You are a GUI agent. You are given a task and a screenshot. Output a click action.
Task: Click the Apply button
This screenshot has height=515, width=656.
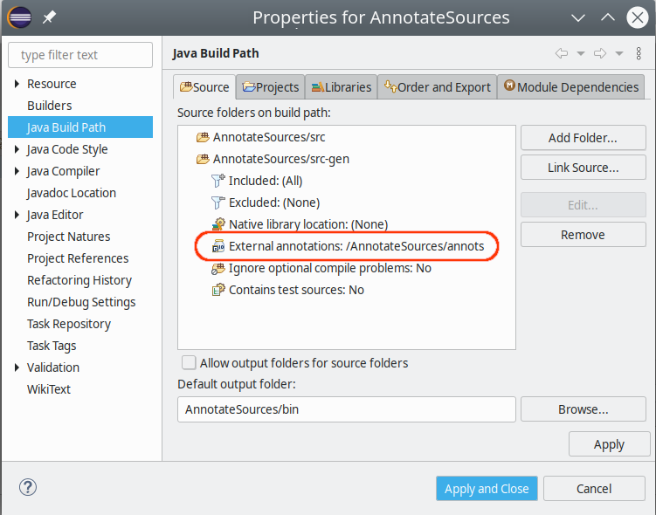coord(609,444)
